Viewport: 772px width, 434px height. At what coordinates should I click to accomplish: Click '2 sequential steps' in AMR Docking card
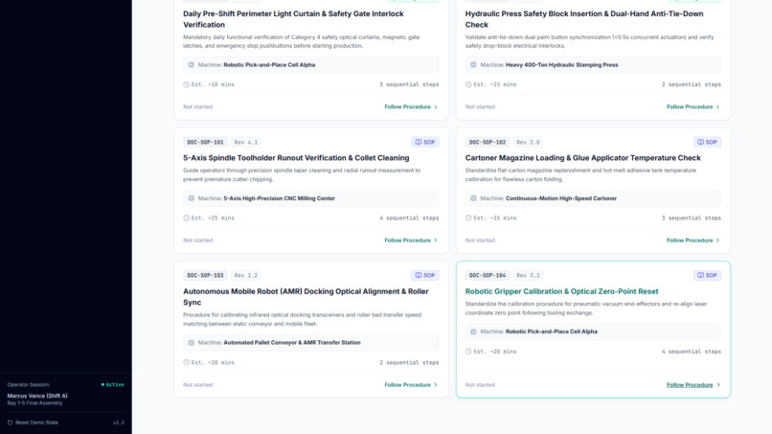(x=409, y=362)
